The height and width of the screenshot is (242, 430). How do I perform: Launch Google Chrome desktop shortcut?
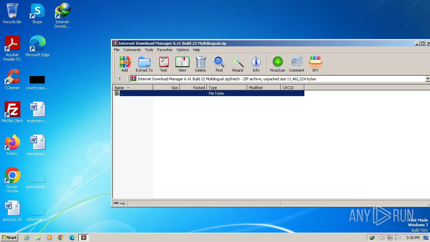pyautogui.click(x=12, y=180)
